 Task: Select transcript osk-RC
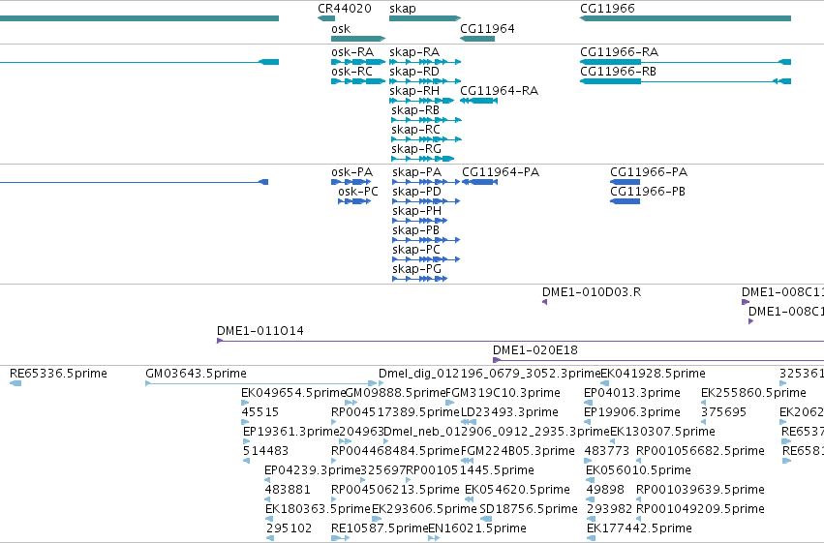click(x=358, y=81)
